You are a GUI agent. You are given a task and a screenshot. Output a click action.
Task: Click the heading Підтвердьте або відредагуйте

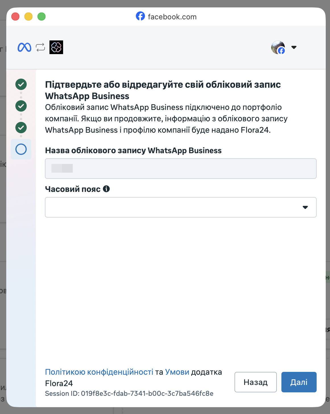pos(163,90)
